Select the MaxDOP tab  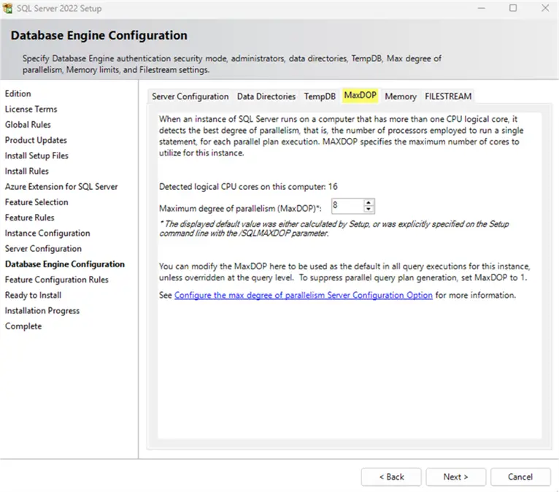pos(360,95)
